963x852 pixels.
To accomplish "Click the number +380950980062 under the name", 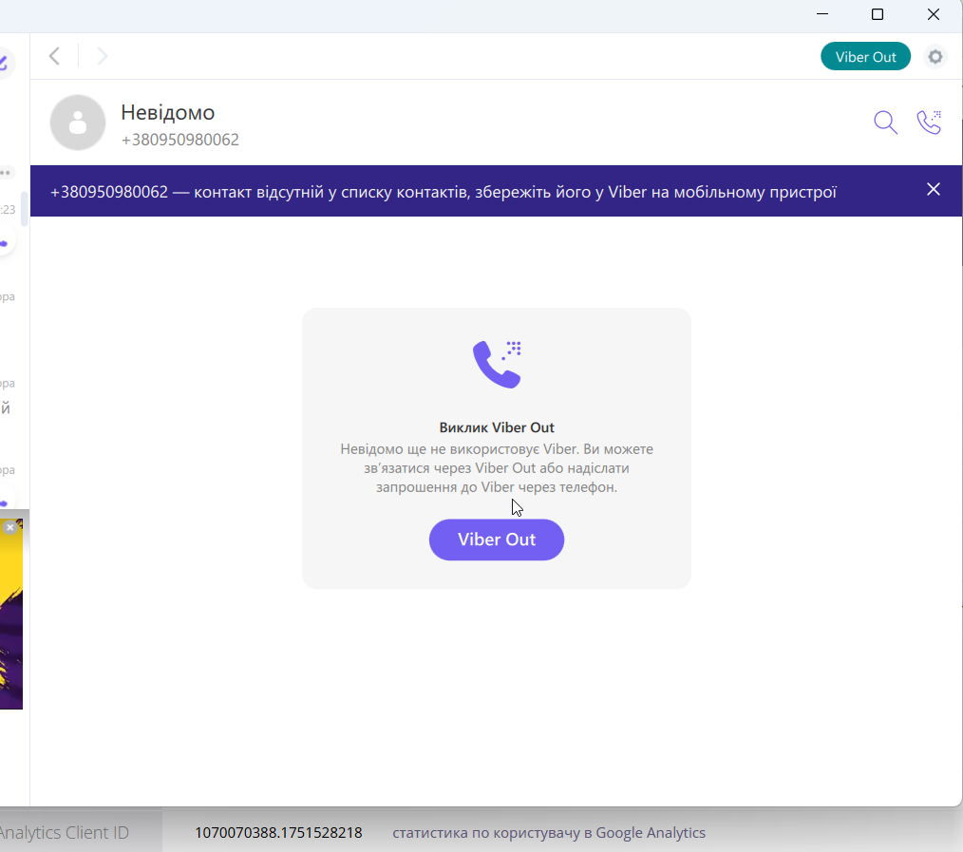I will [x=179, y=140].
